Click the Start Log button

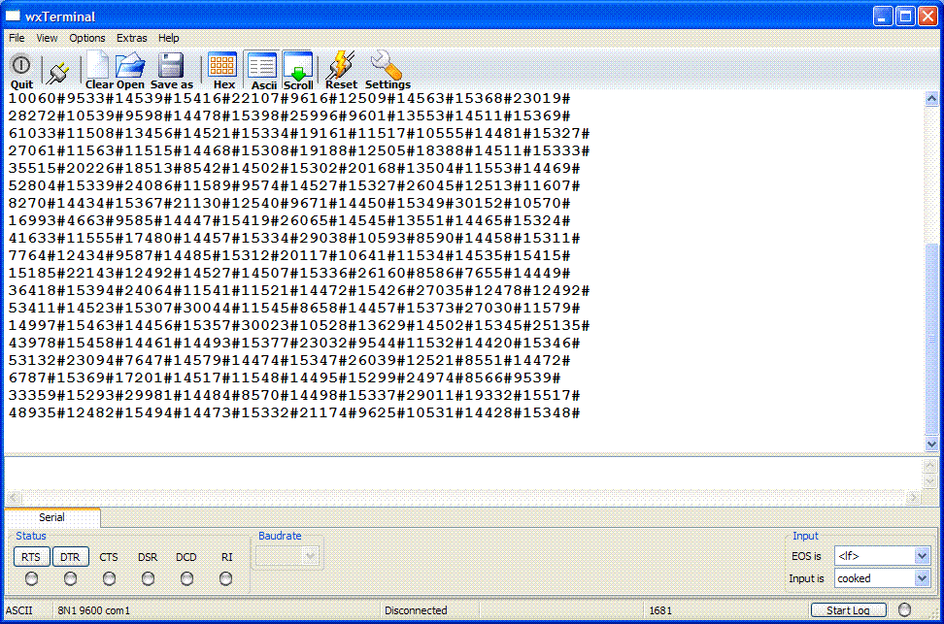pos(848,610)
